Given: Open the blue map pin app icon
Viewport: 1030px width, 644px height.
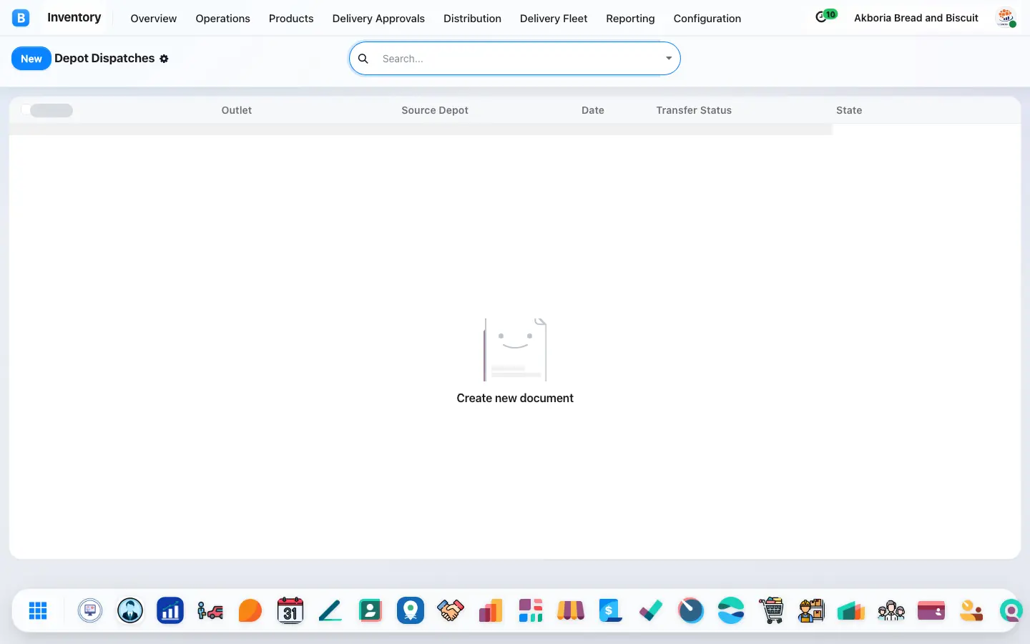Looking at the screenshot, I should (411, 611).
